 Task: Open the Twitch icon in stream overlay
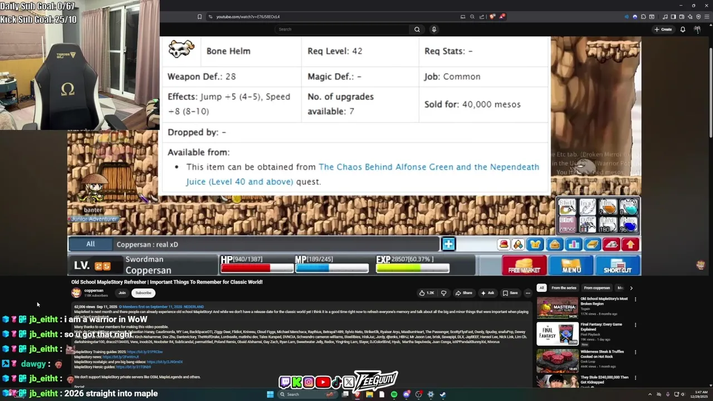pyautogui.click(x=285, y=382)
